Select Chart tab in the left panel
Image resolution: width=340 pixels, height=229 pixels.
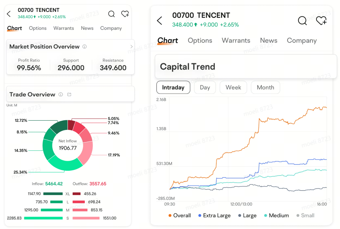point(14,28)
